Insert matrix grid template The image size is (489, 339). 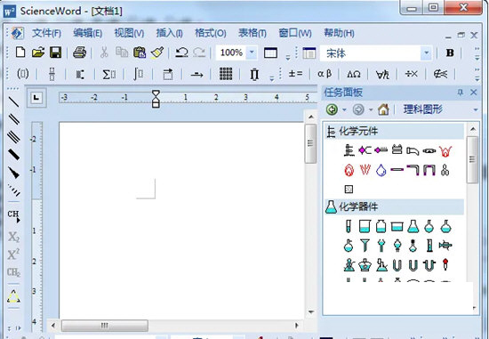tap(226, 74)
